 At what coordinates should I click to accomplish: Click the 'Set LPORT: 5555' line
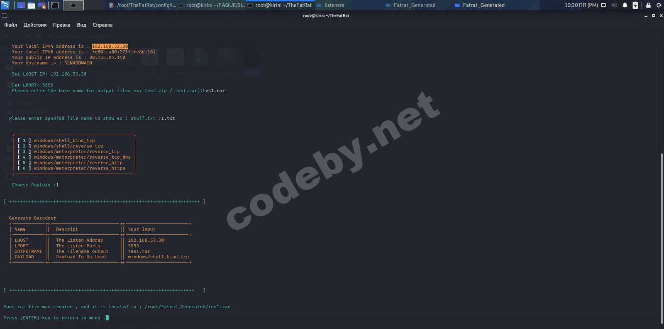click(x=32, y=85)
